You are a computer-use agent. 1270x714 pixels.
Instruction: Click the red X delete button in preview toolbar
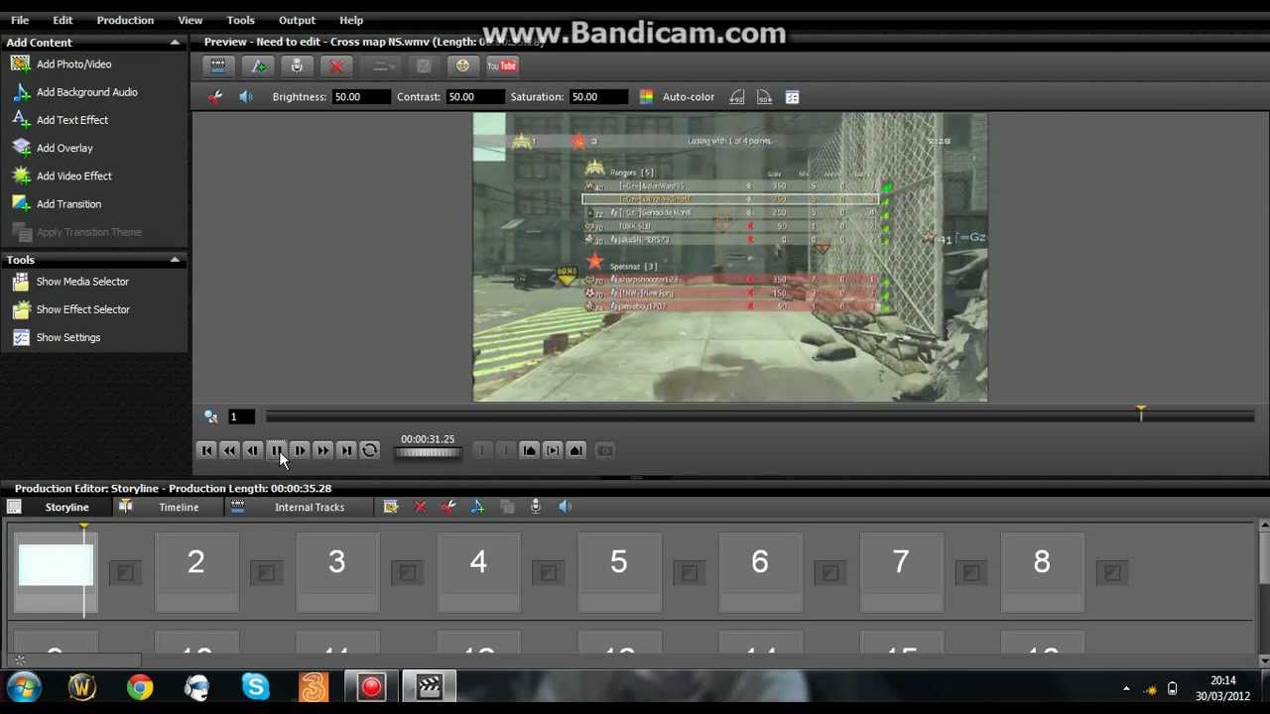[x=336, y=65]
